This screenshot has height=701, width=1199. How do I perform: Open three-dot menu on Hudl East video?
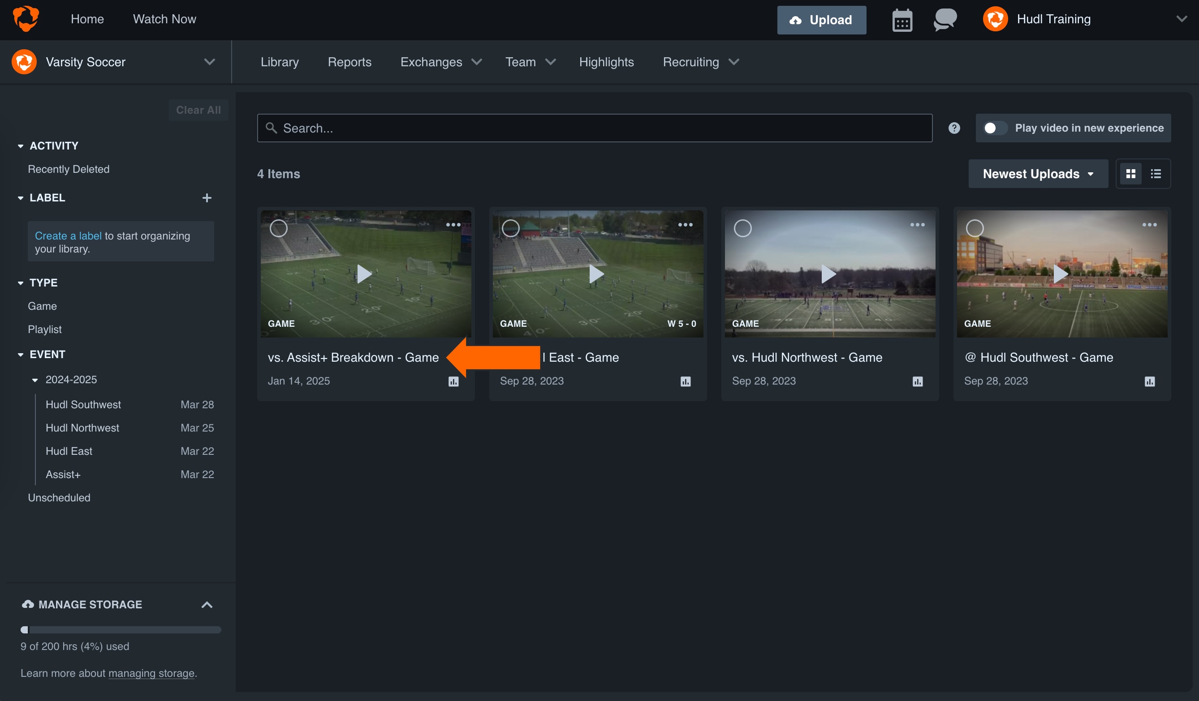coord(685,225)
